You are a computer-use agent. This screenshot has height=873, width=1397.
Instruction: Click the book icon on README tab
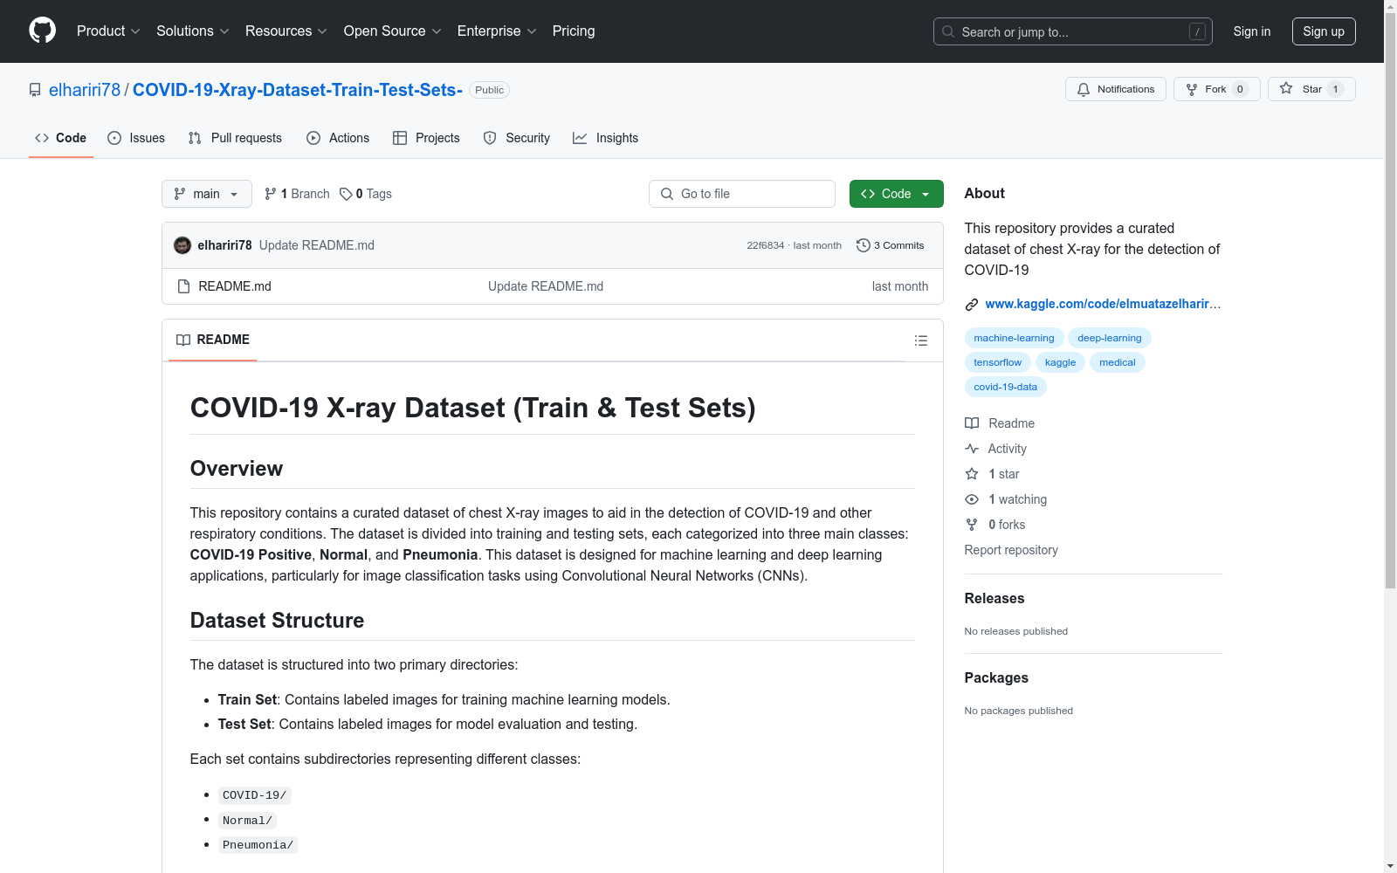click(183, 340)
